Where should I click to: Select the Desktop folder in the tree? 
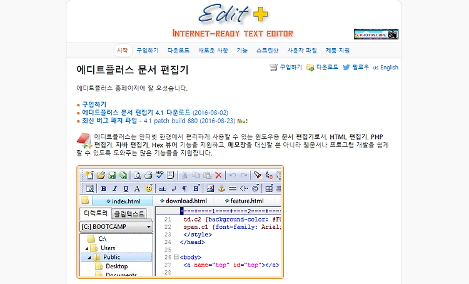click(112, 266)
